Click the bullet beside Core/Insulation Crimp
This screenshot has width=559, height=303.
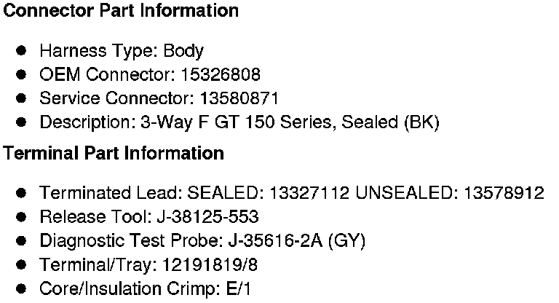(22, 288)
